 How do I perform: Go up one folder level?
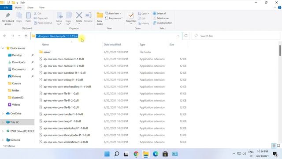pos(26,36)
